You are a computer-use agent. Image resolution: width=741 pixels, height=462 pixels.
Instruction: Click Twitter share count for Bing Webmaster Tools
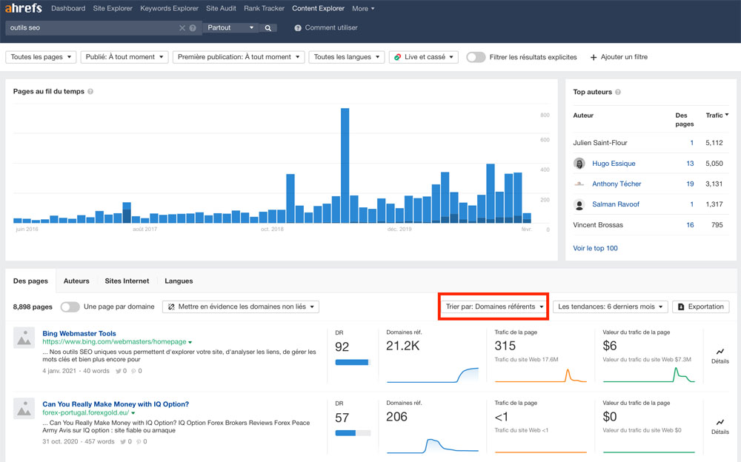pos(122,371)
